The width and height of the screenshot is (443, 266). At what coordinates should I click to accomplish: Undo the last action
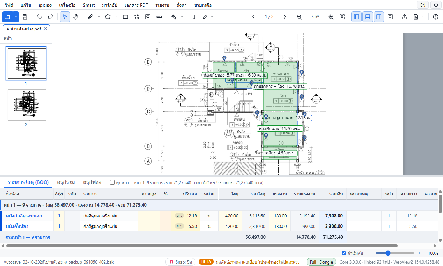[39, 17]
